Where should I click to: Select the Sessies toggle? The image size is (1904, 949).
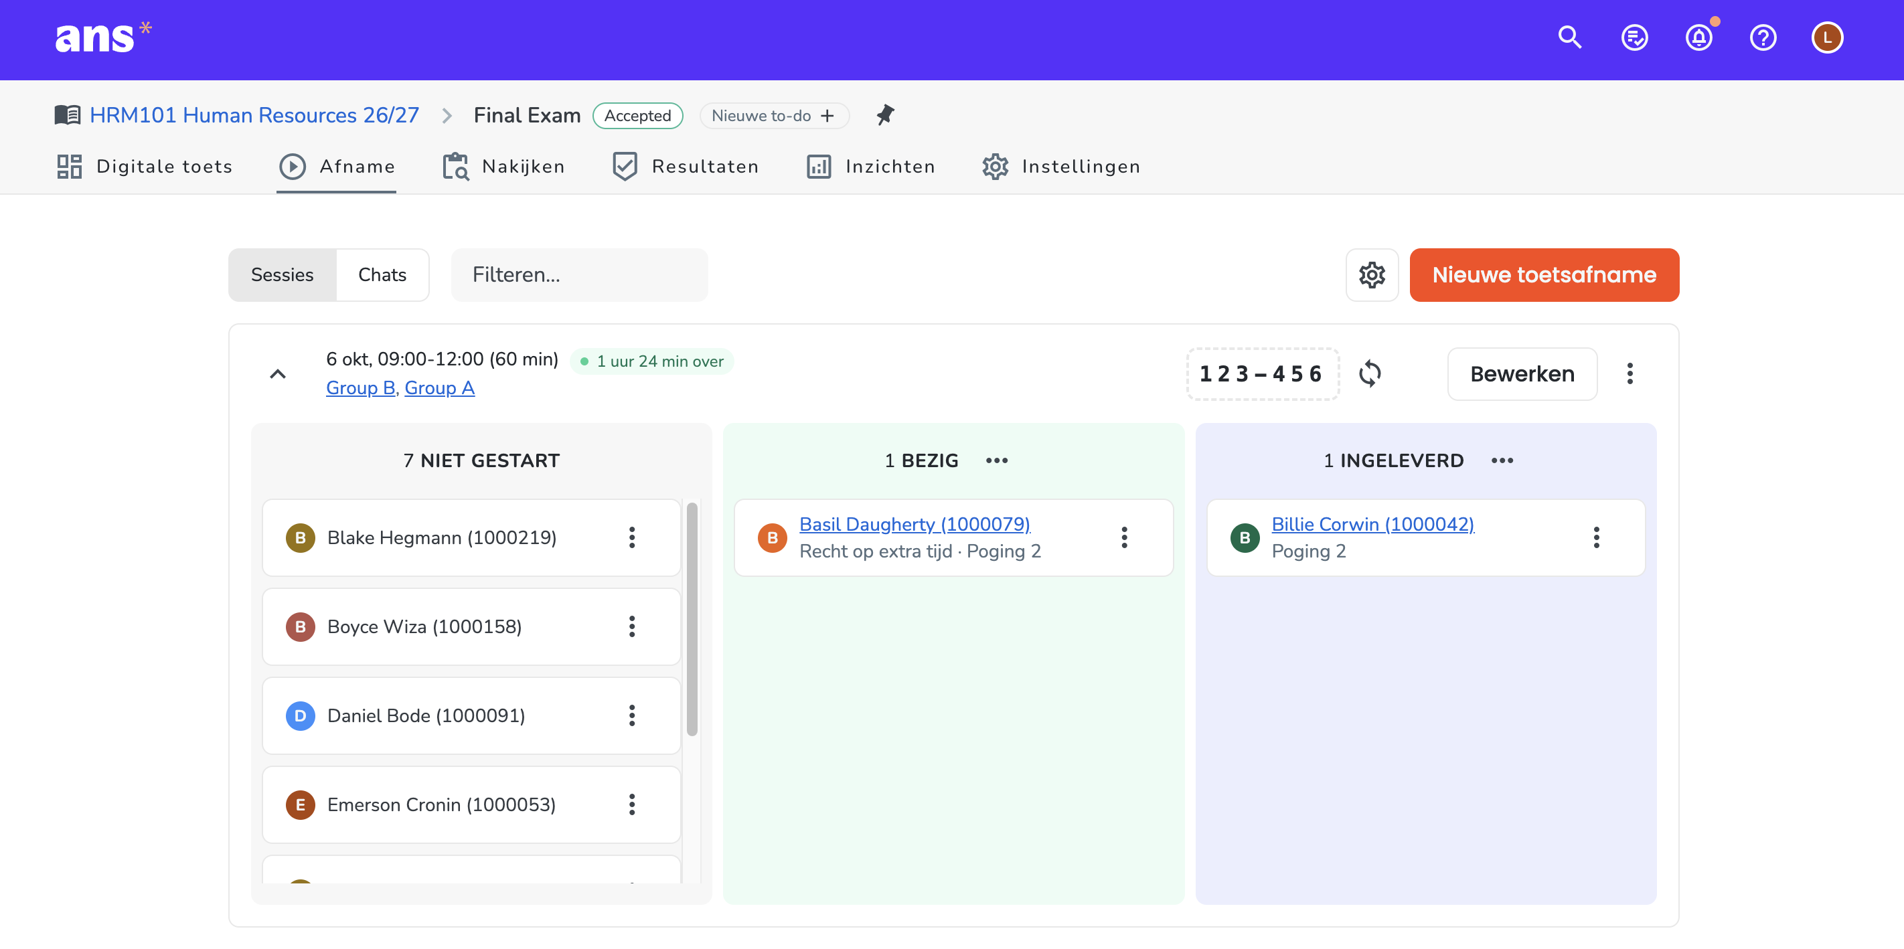pos(283,275)
